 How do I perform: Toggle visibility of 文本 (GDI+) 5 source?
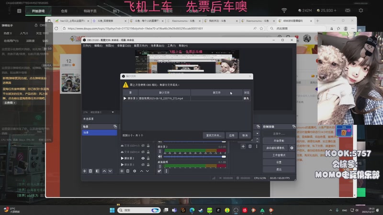[143, 146]
